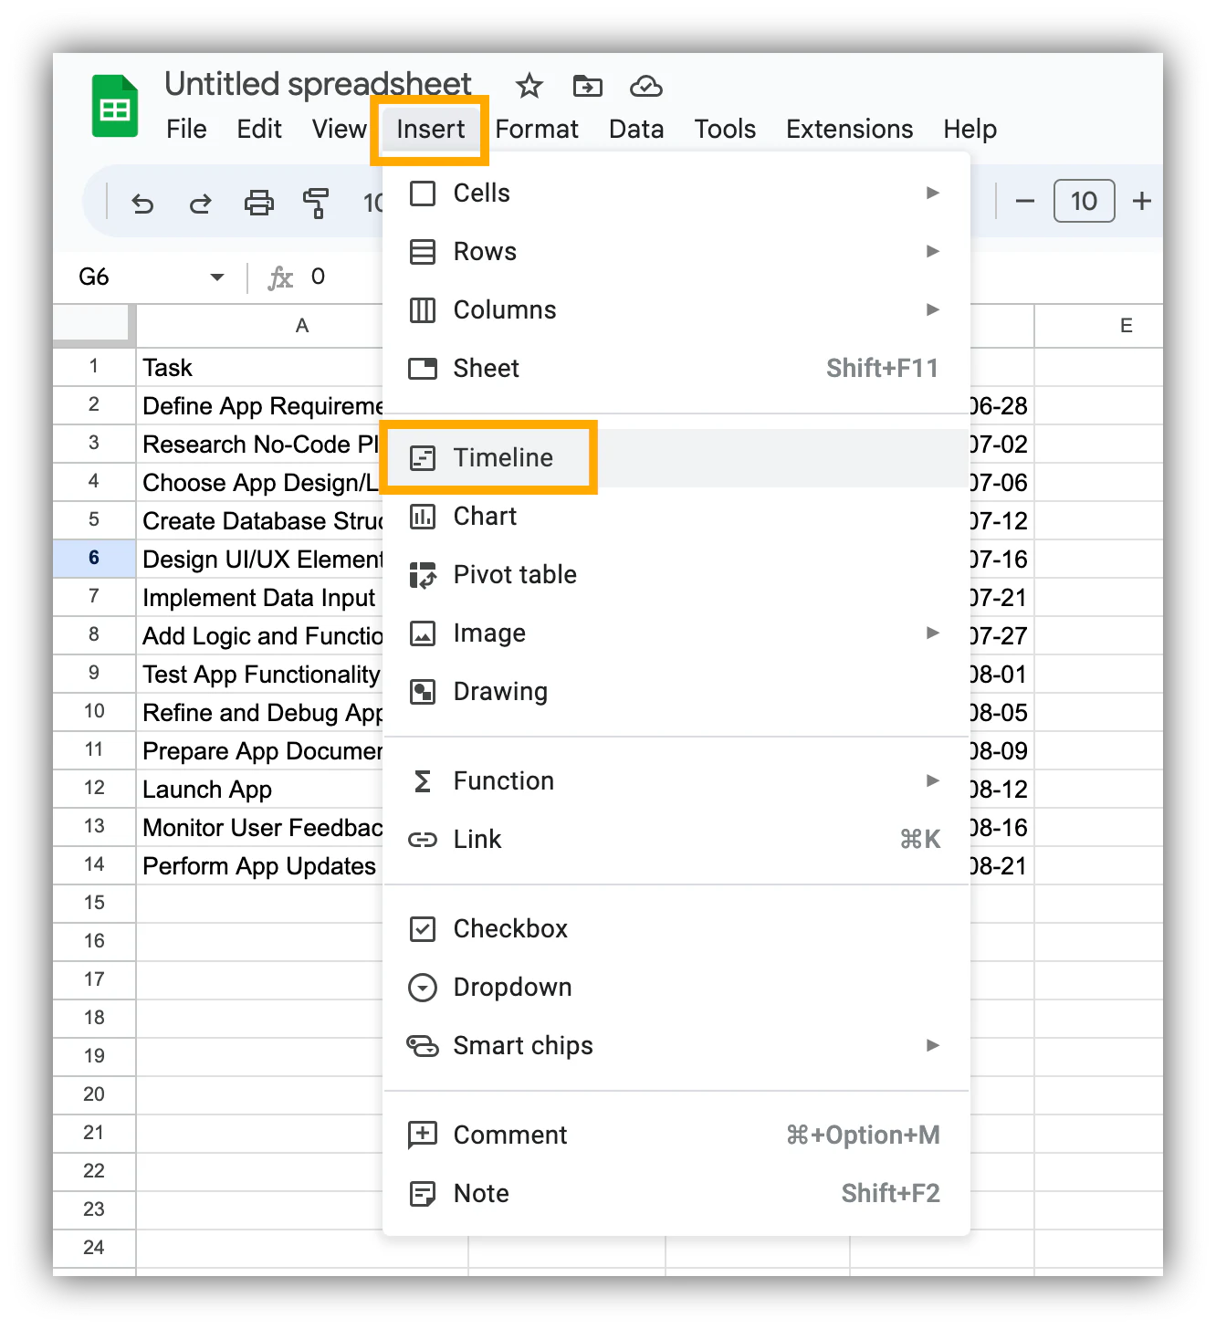The height and width of the screenshot is (1329, 1216).
Task: Insert a Pivot table
Action: tap(676, 575)
